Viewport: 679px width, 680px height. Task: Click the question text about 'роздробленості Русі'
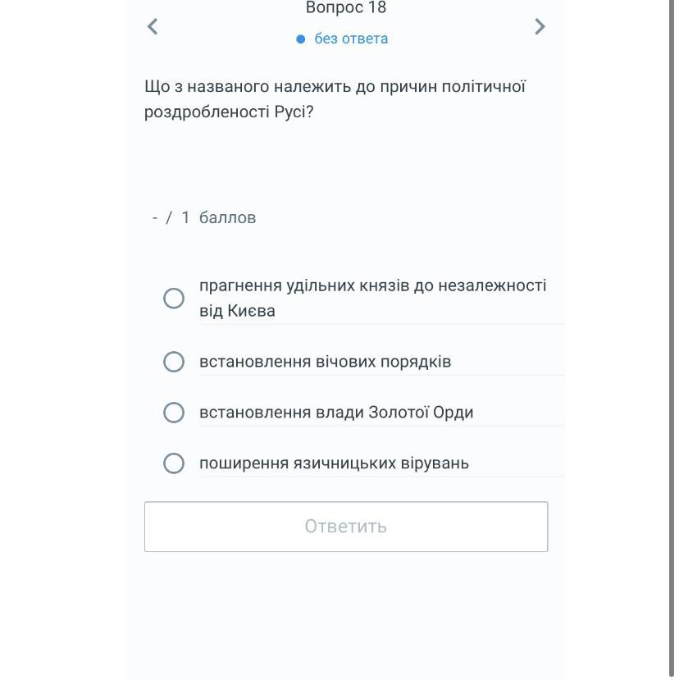[x=335, y=99]
